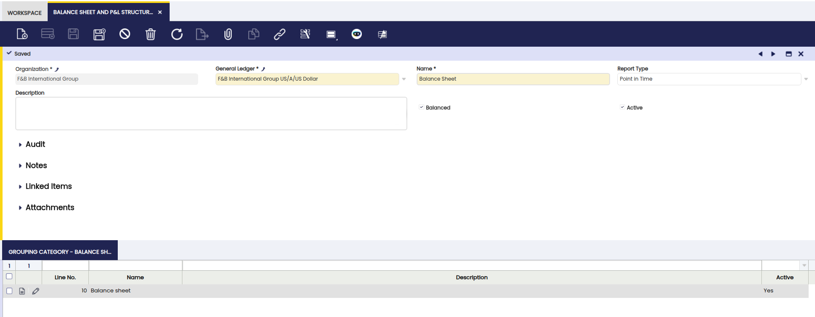This screenshot has width=815, height=317.
Task: Open form view icon in Balance sheet row
Action: (22, 291)
